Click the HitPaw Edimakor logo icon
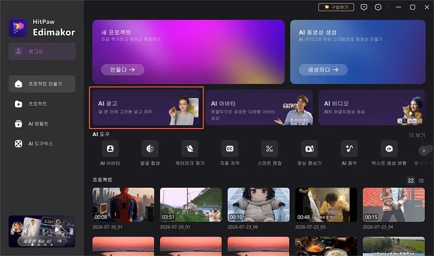The width and height of the screenshot is (434, 256). pyautogui.click(x=18, y=28)
